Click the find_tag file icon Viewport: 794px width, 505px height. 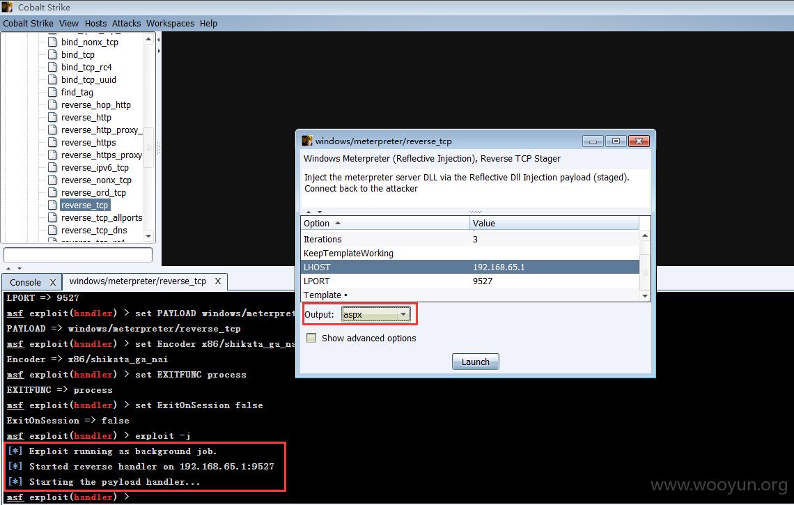coord(52,92)
